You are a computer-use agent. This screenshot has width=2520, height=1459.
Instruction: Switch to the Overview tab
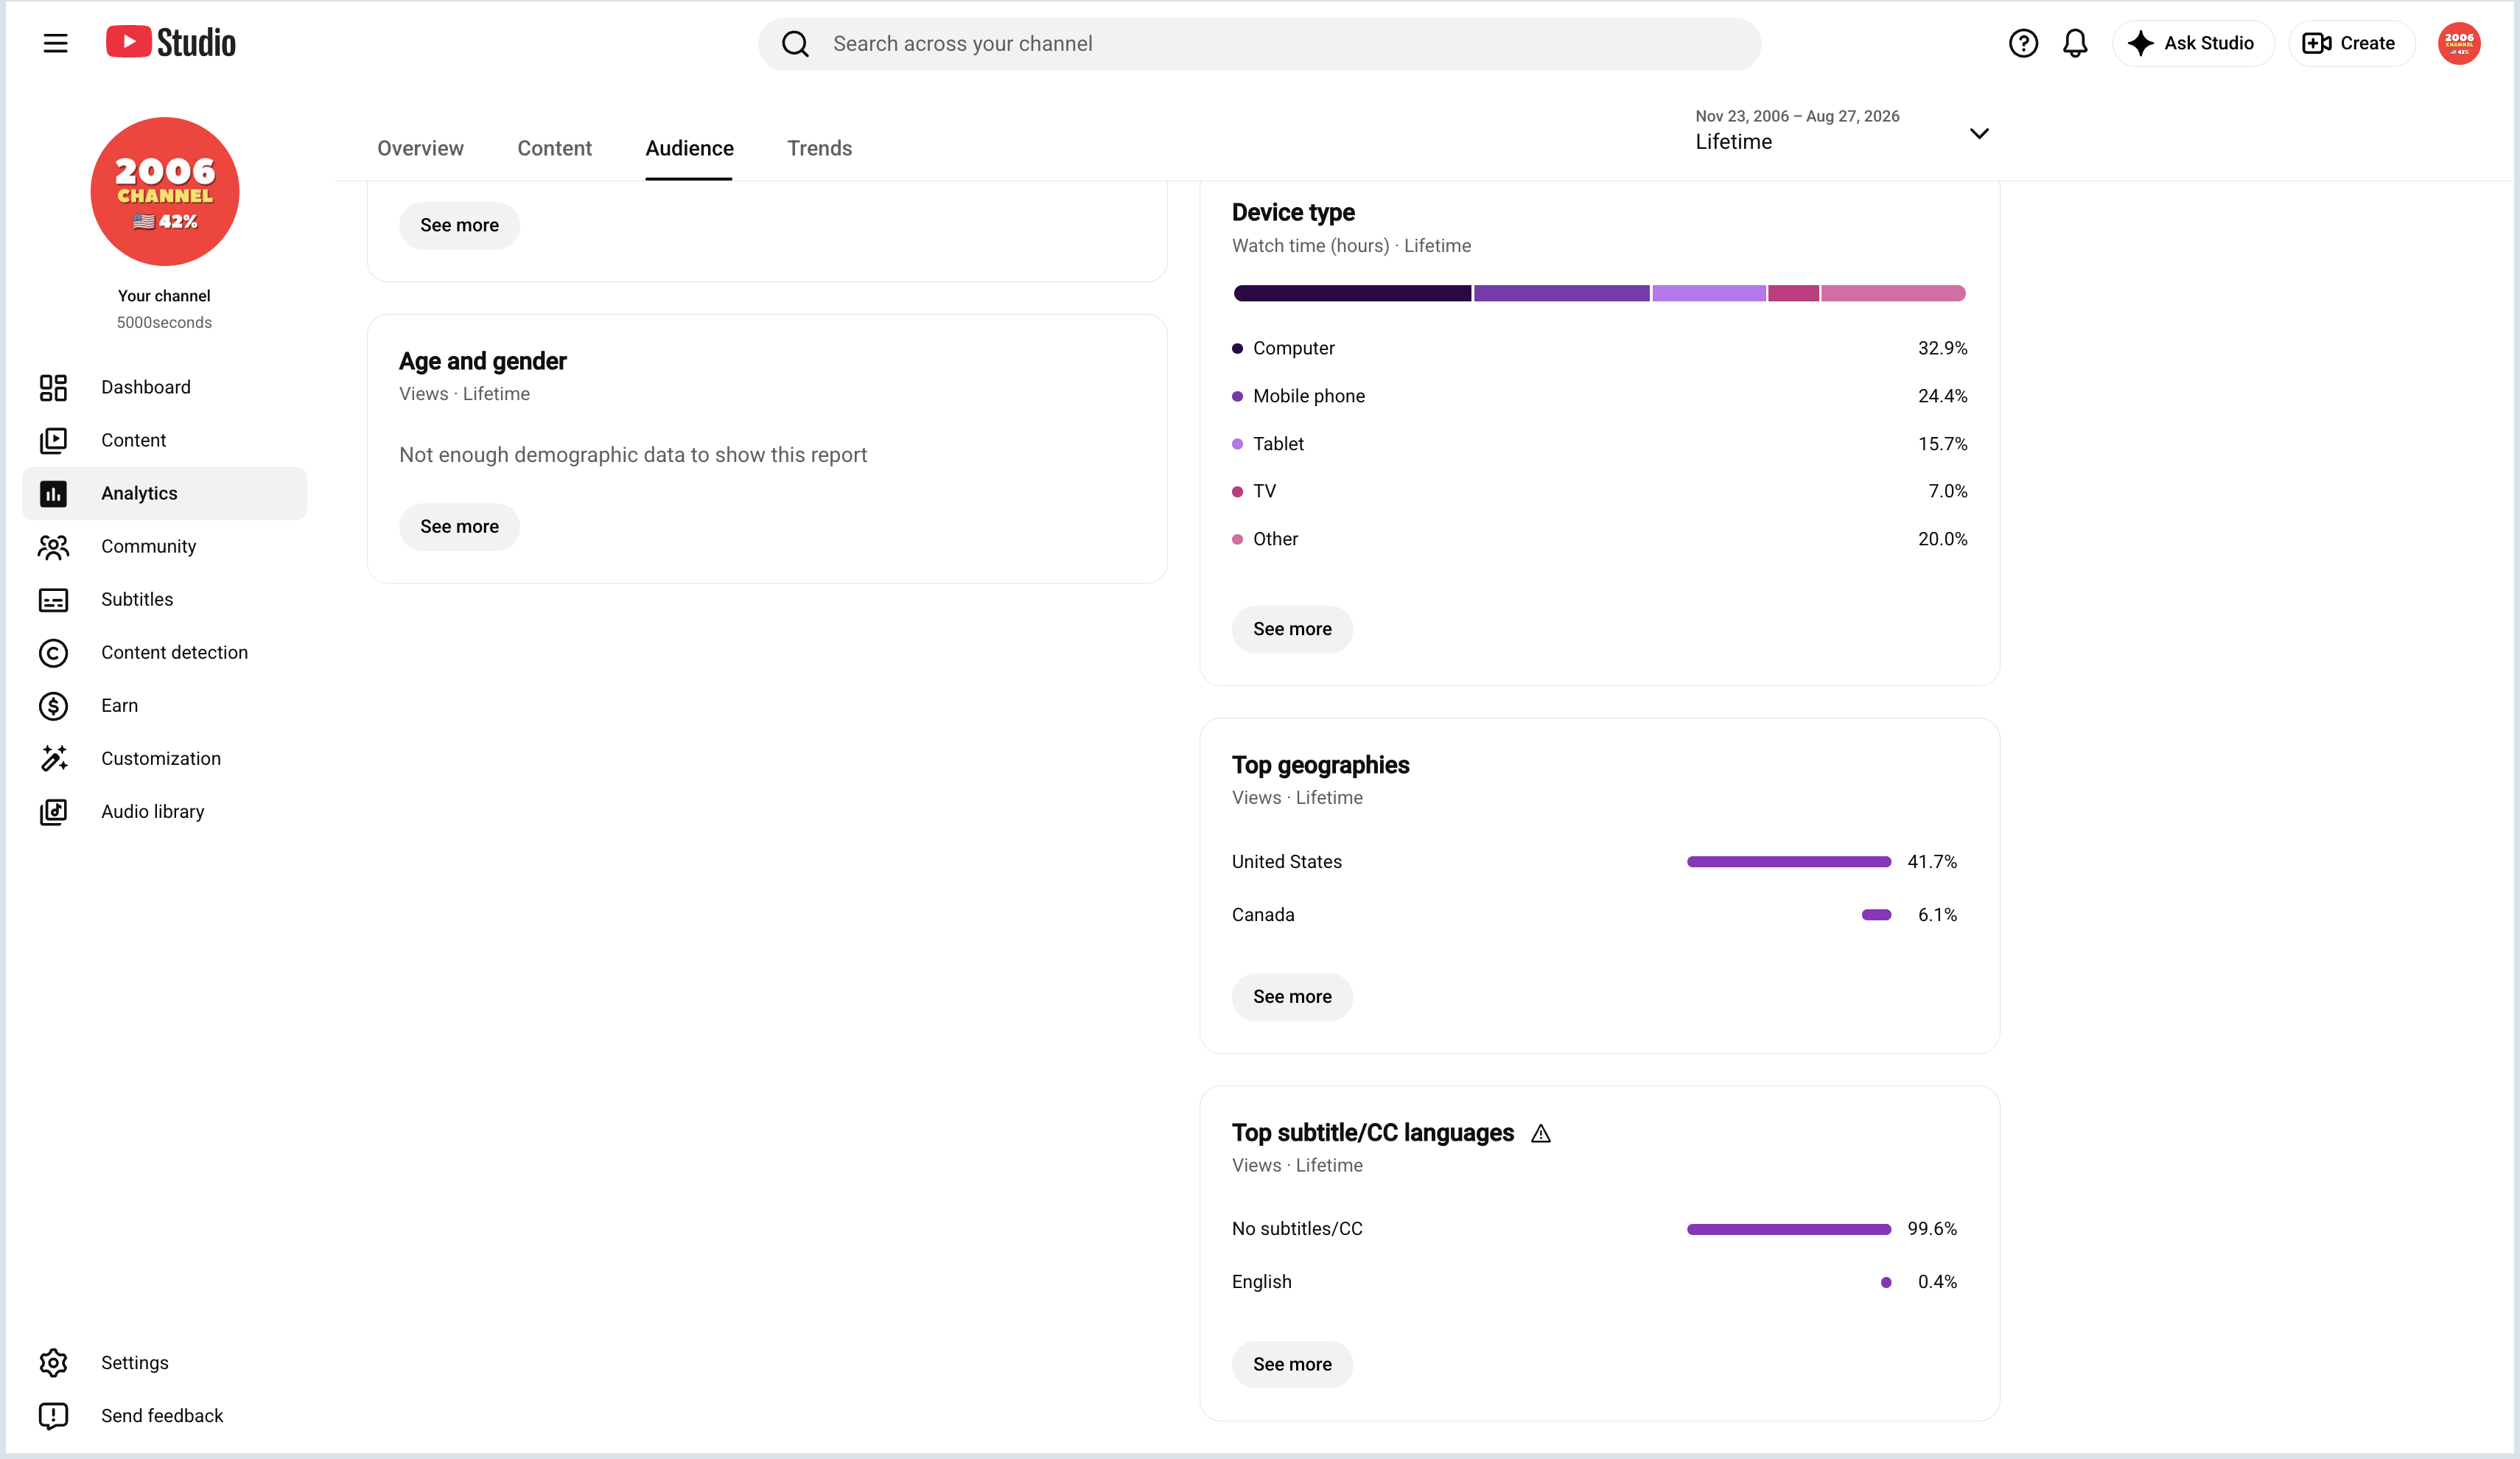pos(420,148)
